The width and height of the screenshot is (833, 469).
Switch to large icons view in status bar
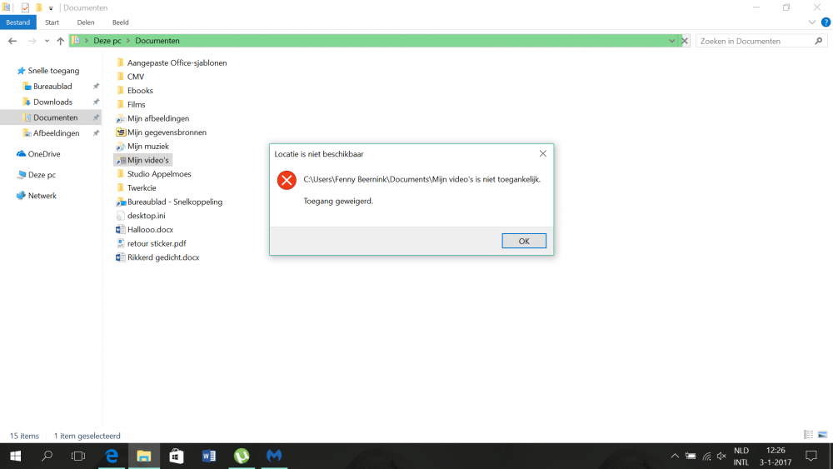point(822,435)
